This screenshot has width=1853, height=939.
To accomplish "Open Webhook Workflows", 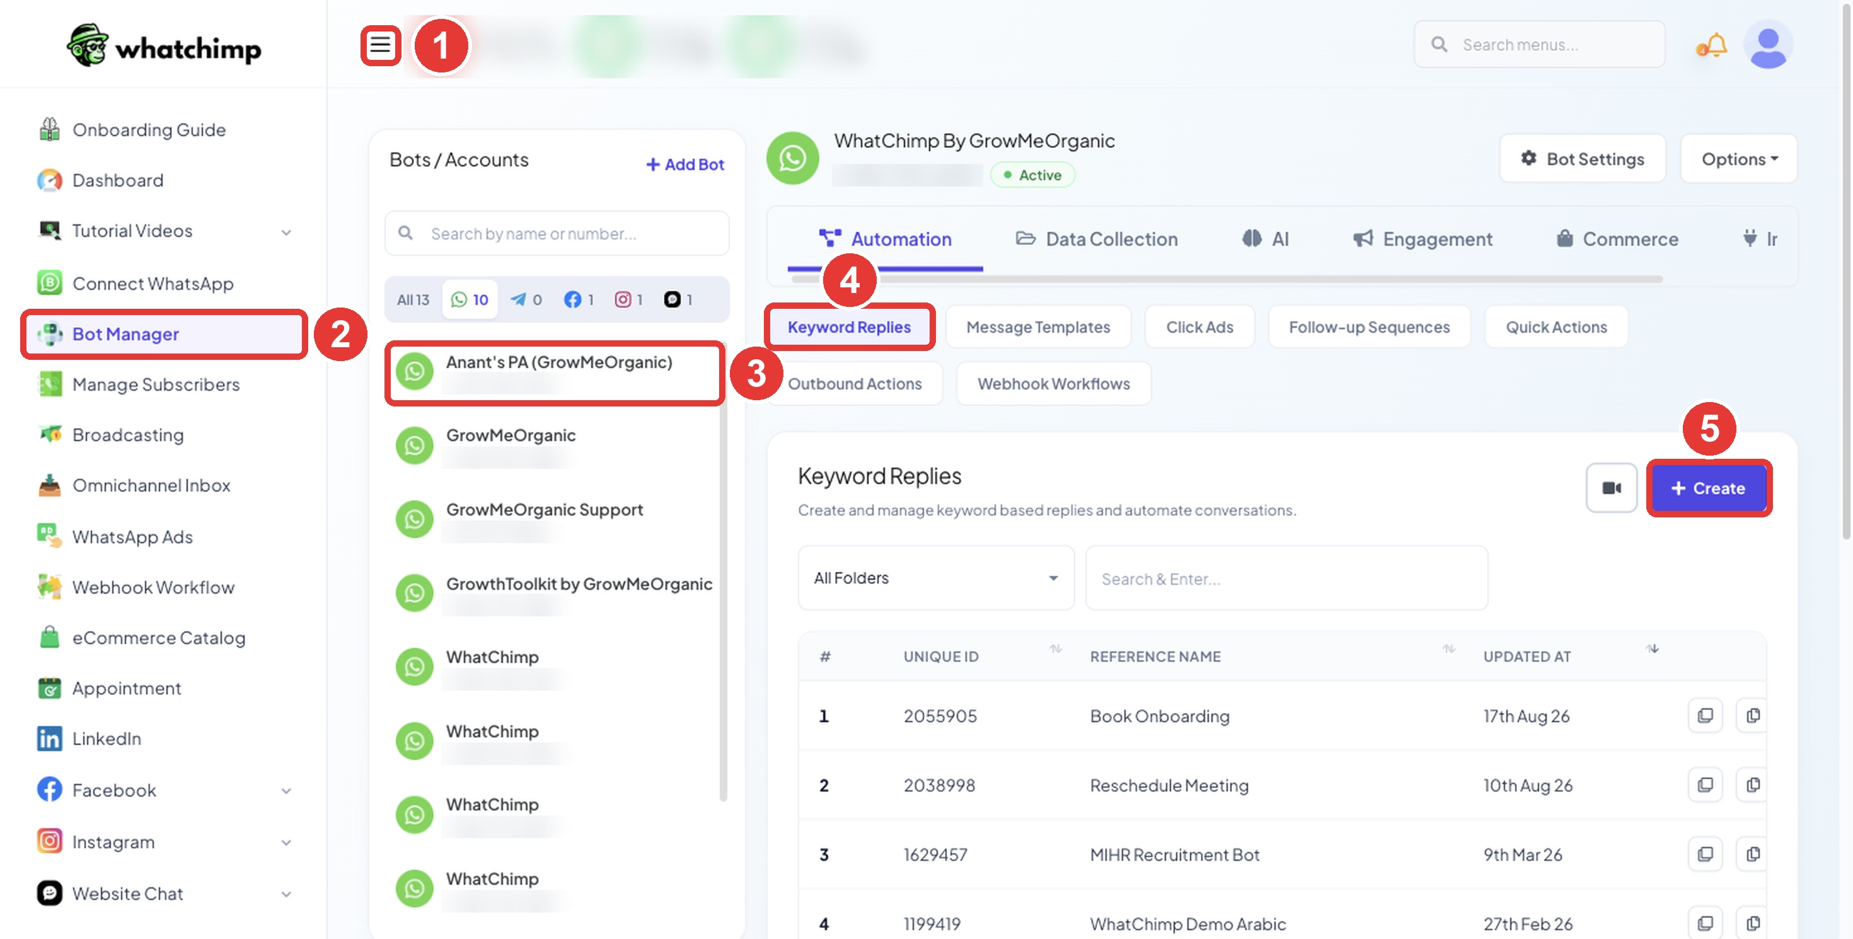I will click(x=1053, y=384).
